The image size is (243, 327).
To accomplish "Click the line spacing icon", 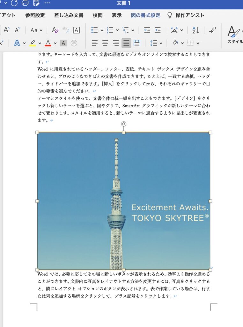I will coord(153,43).
